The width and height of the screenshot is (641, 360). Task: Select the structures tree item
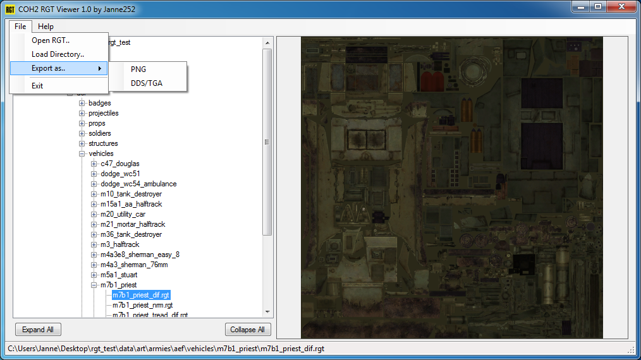[x=103, y=143]
